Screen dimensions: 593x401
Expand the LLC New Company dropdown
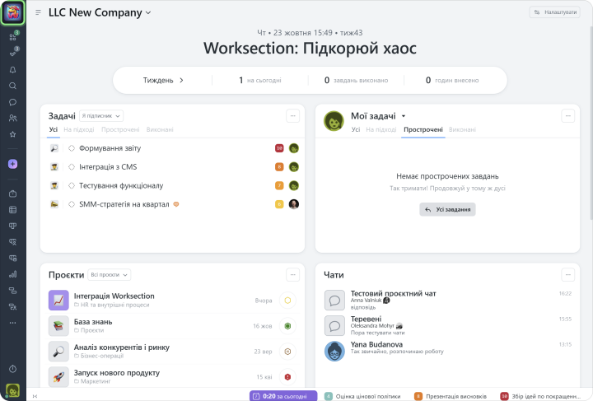coord(148,13)
